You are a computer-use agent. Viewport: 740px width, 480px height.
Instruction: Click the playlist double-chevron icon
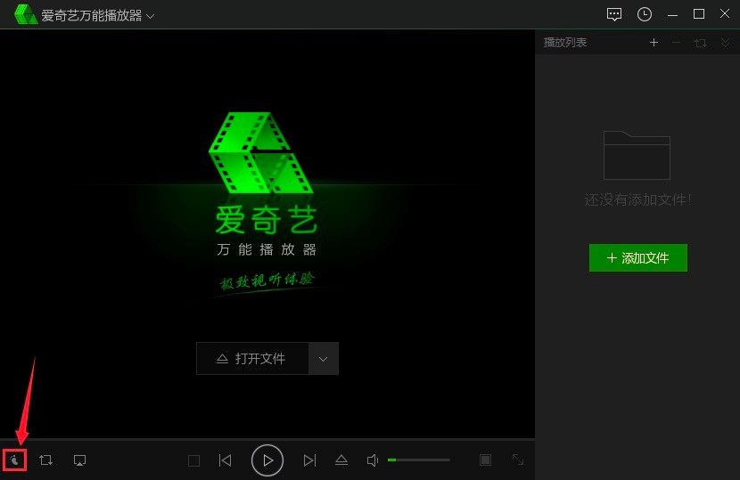pyautogui.click(x=726, y=43)
